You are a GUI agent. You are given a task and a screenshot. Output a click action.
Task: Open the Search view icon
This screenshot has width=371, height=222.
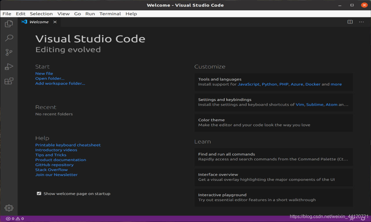9,38
